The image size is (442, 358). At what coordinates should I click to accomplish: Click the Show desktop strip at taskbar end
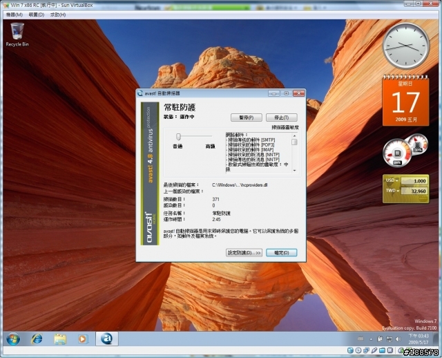pos(437,339)
